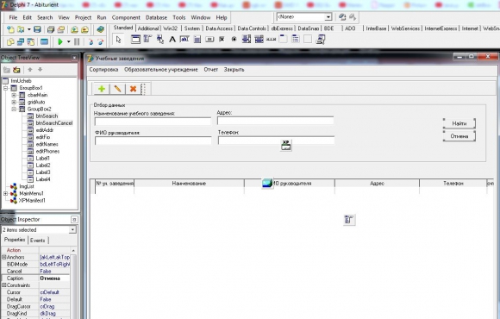Click the red X delete button on form
Viewport: 500px width, 319px height.
[133, 89]
